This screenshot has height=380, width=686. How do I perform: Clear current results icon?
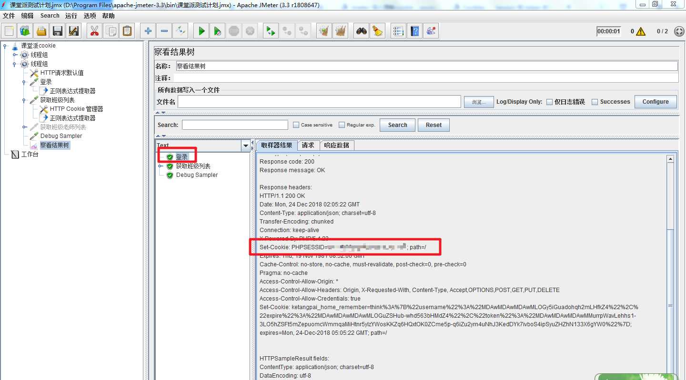[x=324, y=31]
